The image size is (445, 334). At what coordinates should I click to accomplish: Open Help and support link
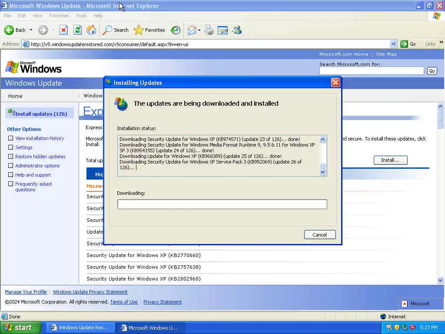click(33, 175)
